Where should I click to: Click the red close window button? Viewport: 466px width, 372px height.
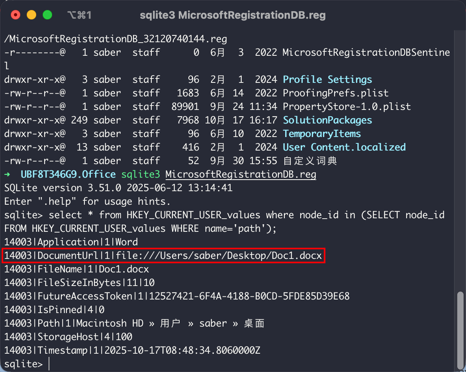[x=16, y=15]
